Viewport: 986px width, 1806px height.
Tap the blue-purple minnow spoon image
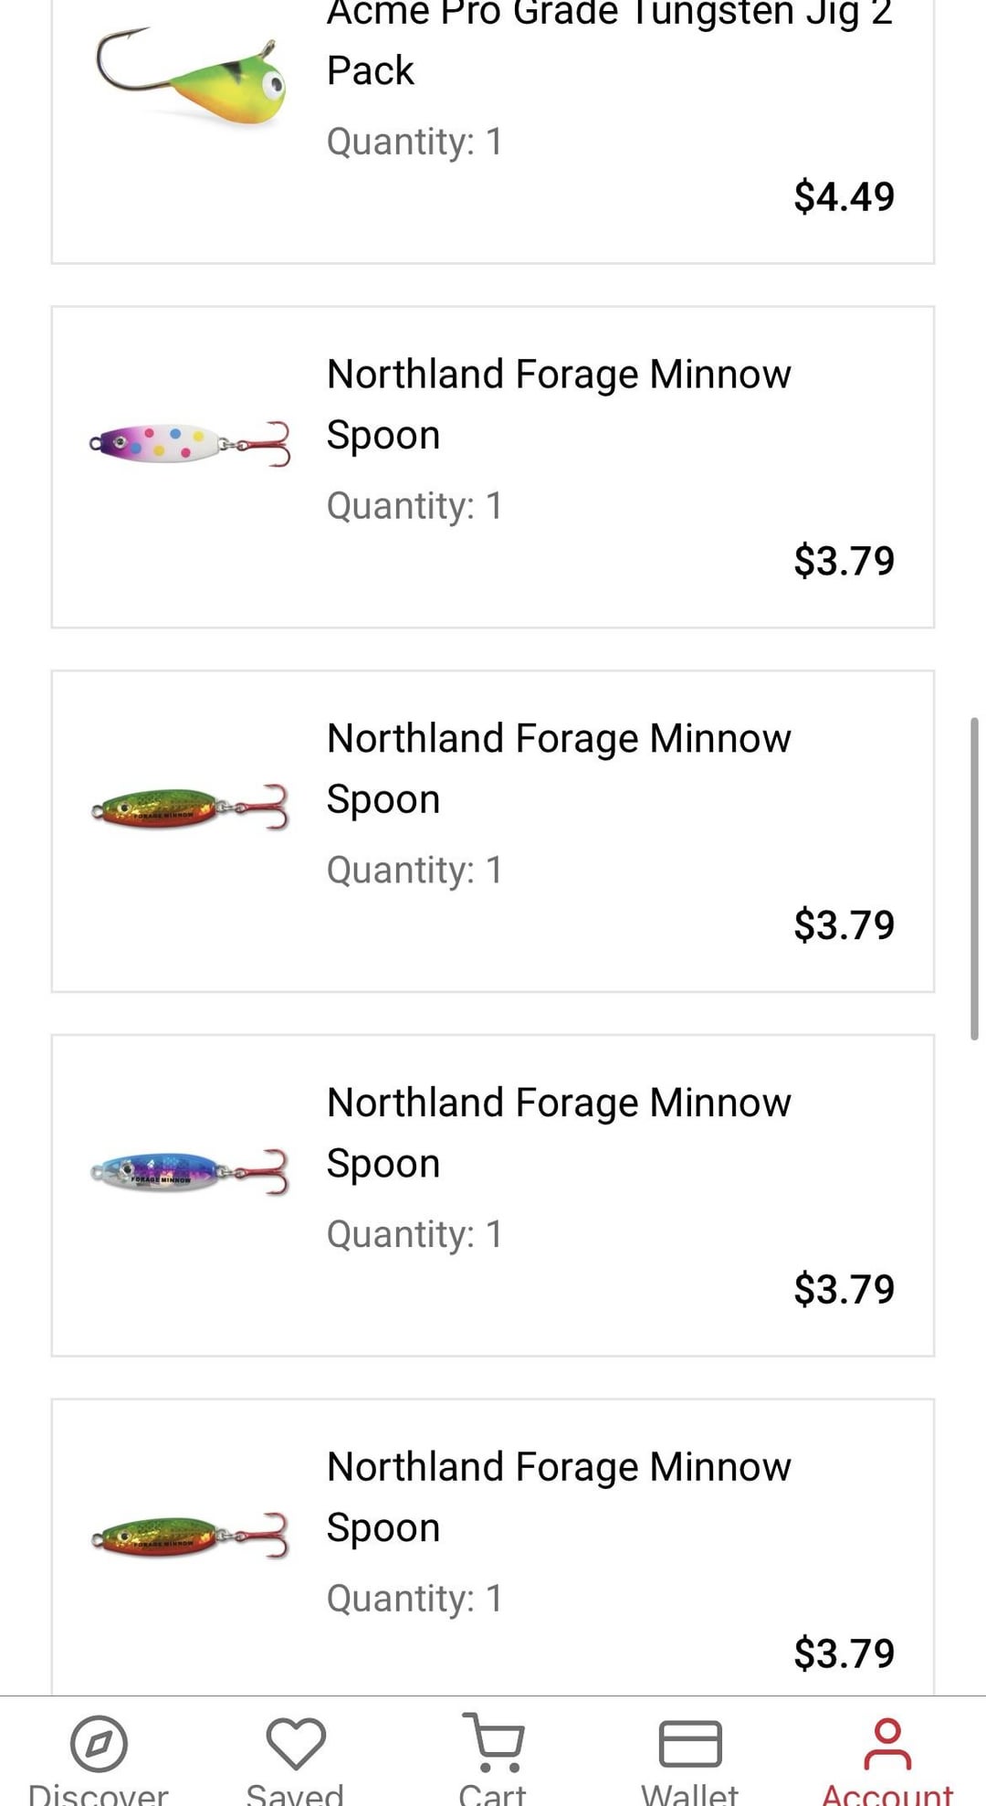tap(190, 1172)
